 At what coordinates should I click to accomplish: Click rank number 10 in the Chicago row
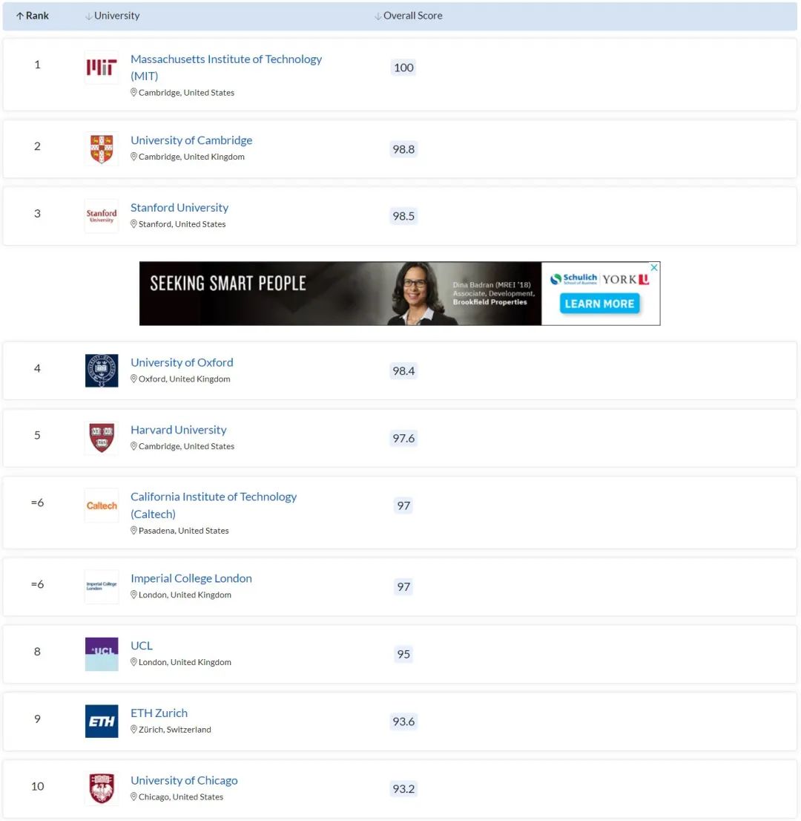pyautogui.click(x=37, y=786)
